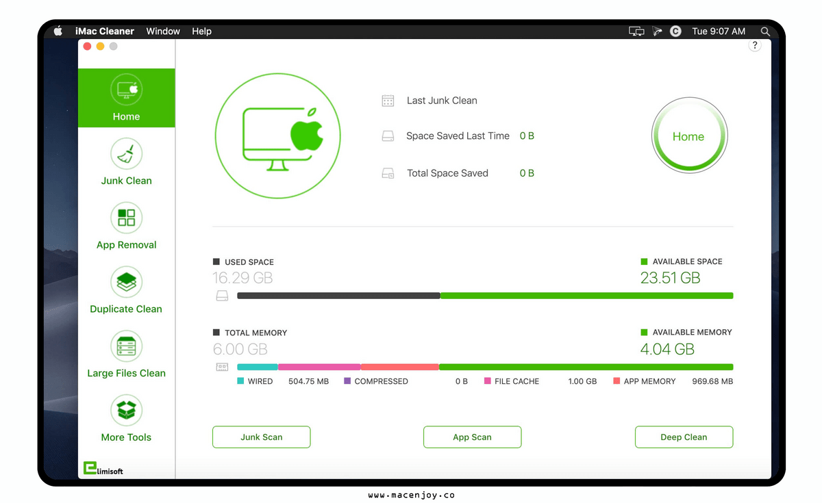Click the 4.04 GB available memory value
822x503 pixels.
tap(667, 349)
